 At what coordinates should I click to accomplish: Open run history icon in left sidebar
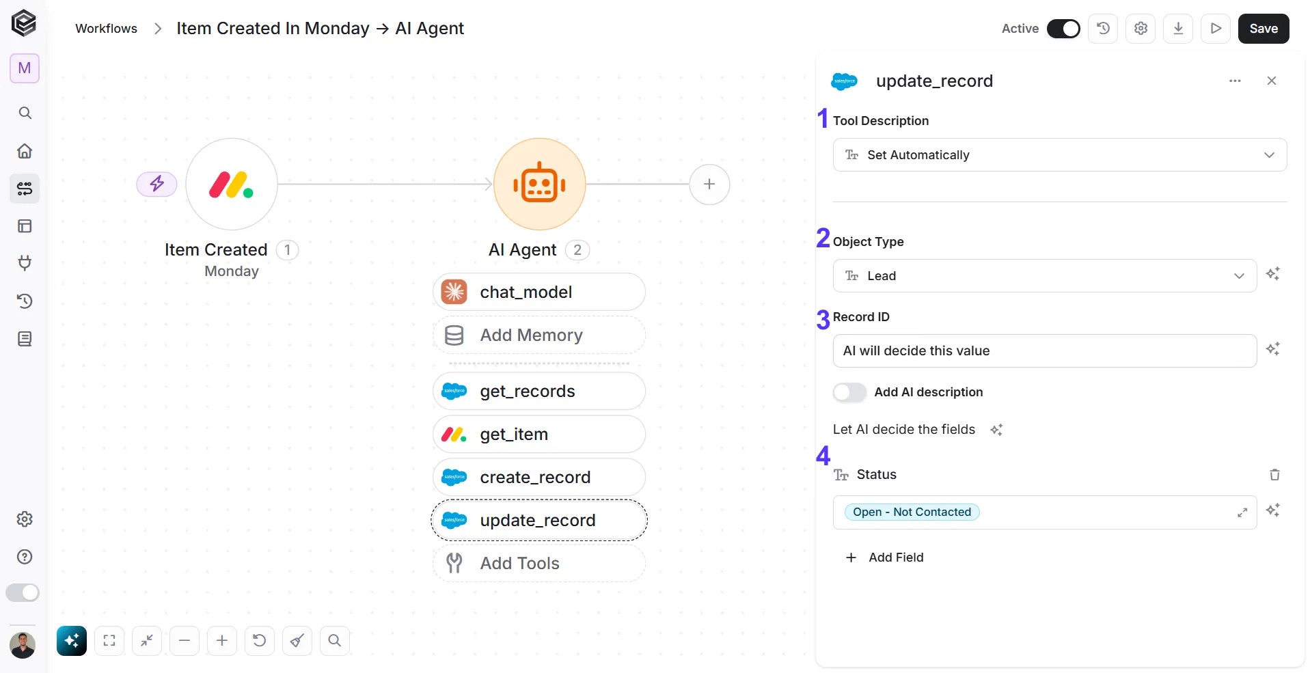pos(25,301)
